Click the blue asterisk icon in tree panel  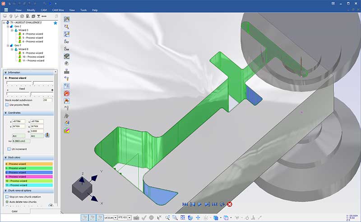click(56, 22)
